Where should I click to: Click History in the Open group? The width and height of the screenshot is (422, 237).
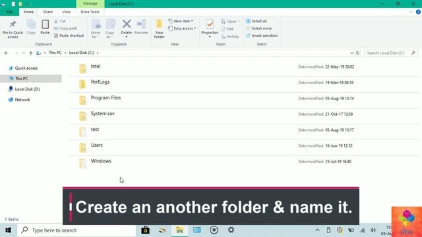point(230,36)
